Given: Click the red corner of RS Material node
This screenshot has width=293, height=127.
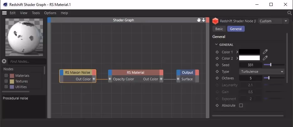Looking at the screenshot, I should pos(161,72).
